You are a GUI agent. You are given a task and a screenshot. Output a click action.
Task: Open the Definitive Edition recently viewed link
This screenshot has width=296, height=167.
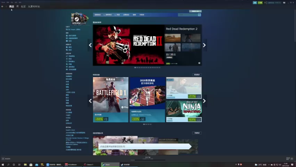(x=77, y=143)
